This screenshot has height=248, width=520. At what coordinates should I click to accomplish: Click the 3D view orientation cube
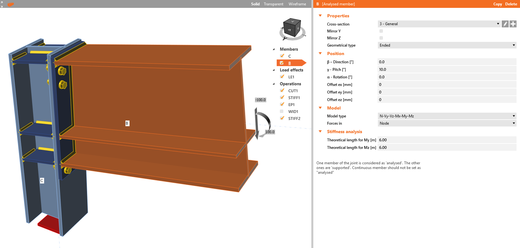click(292, 28)
